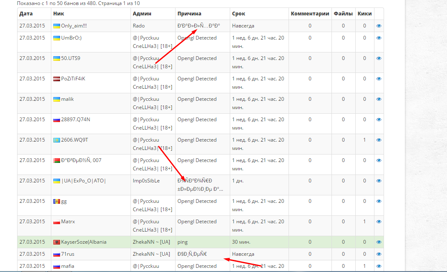
Task: View KayserSoze(Albania ban via eye icon
Action: [x=379, y=242]
